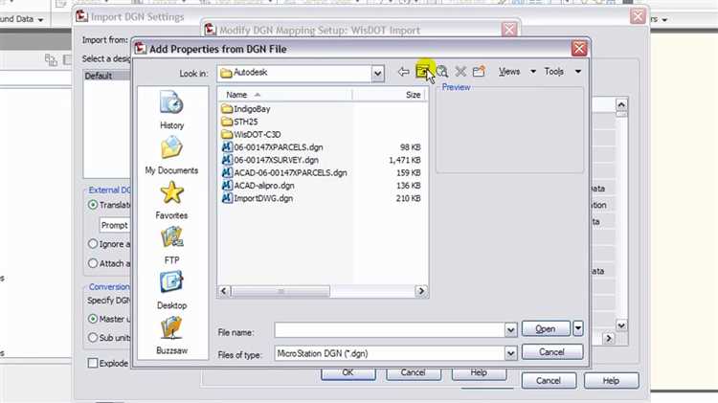
Task: Open the Desktop places shortcut
Action: coord(171,290)
